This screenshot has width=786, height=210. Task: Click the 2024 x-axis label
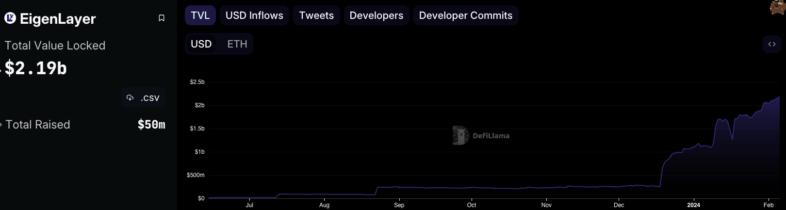[x=693, y=205]
